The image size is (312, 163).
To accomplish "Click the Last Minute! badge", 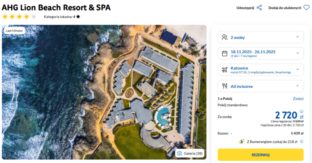I will click(14, 31).
